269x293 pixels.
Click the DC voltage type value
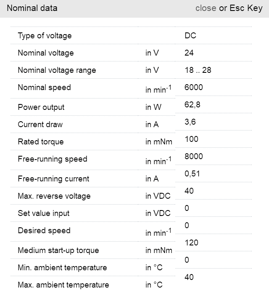tap(190, 36)
